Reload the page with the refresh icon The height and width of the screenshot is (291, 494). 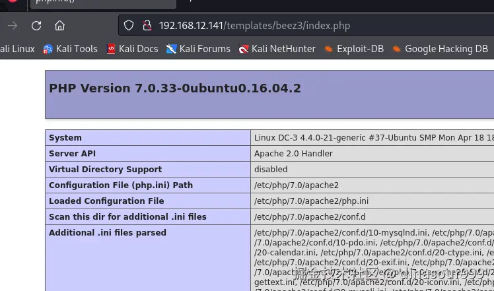click(36, 26)
